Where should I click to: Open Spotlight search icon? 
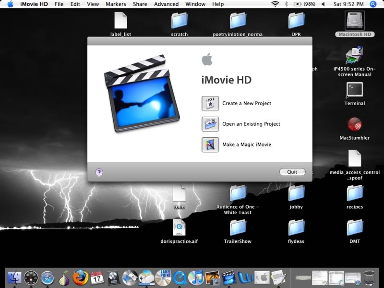(373, 4)
